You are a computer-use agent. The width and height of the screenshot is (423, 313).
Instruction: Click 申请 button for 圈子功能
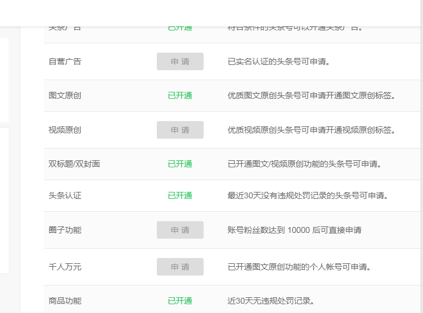pos(180,230)
